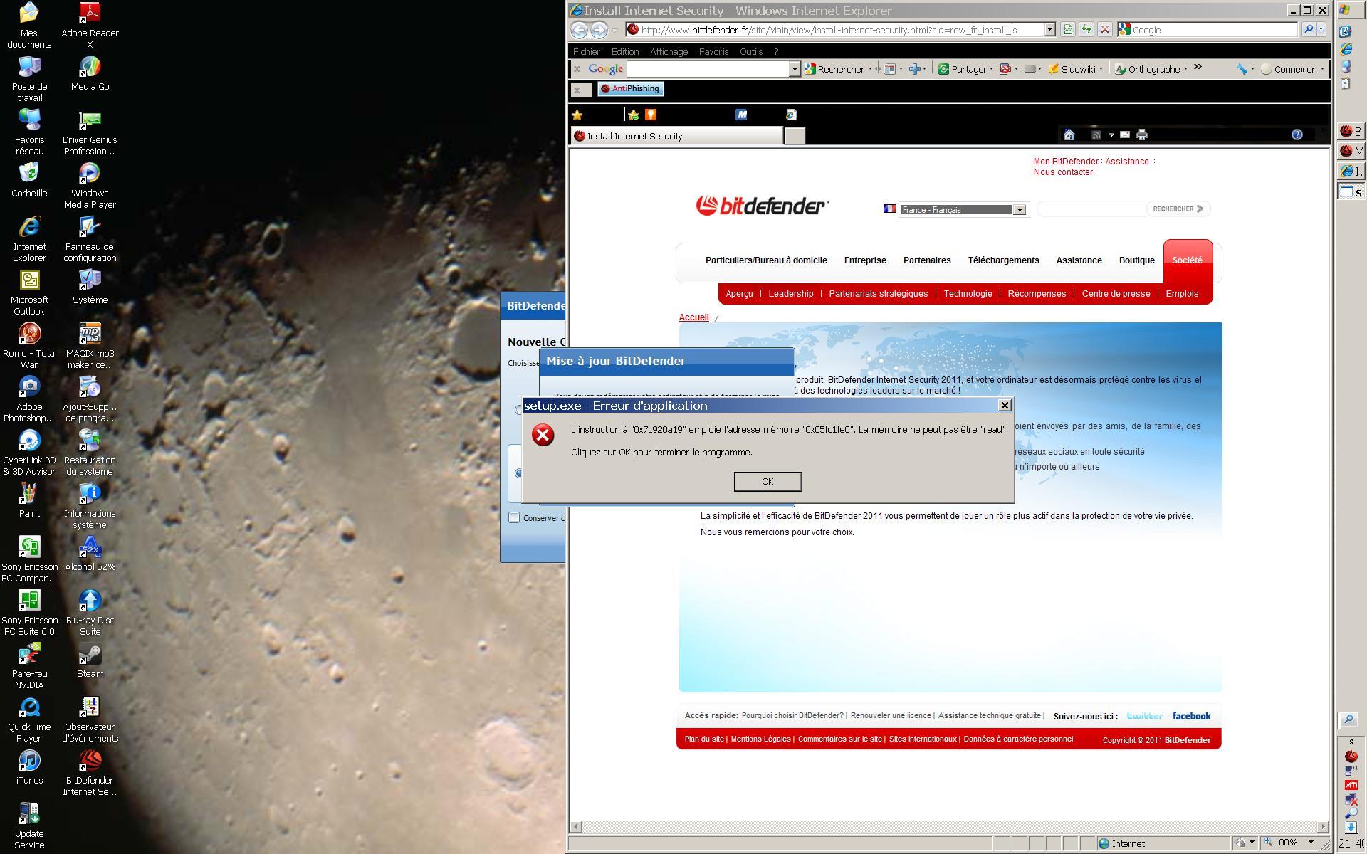Open the Adobe Reader X desktop icon
The width and height of the screenshot is (1367, 854).
click(90, 26)
